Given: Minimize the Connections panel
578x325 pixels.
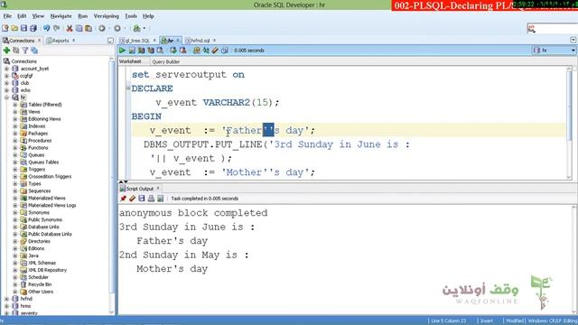Looking at the screenshot, I should coord(110,41).
